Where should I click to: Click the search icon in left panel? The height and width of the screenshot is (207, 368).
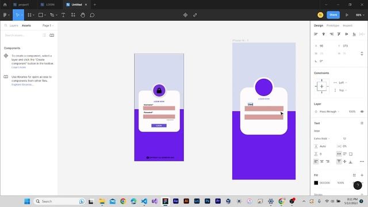click(6, 25)
